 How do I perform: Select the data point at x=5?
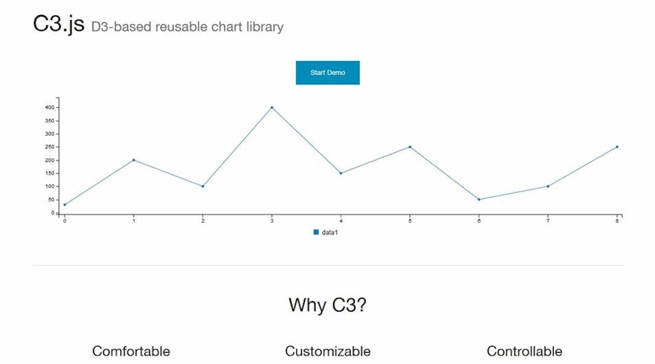[x=409, y=146]
